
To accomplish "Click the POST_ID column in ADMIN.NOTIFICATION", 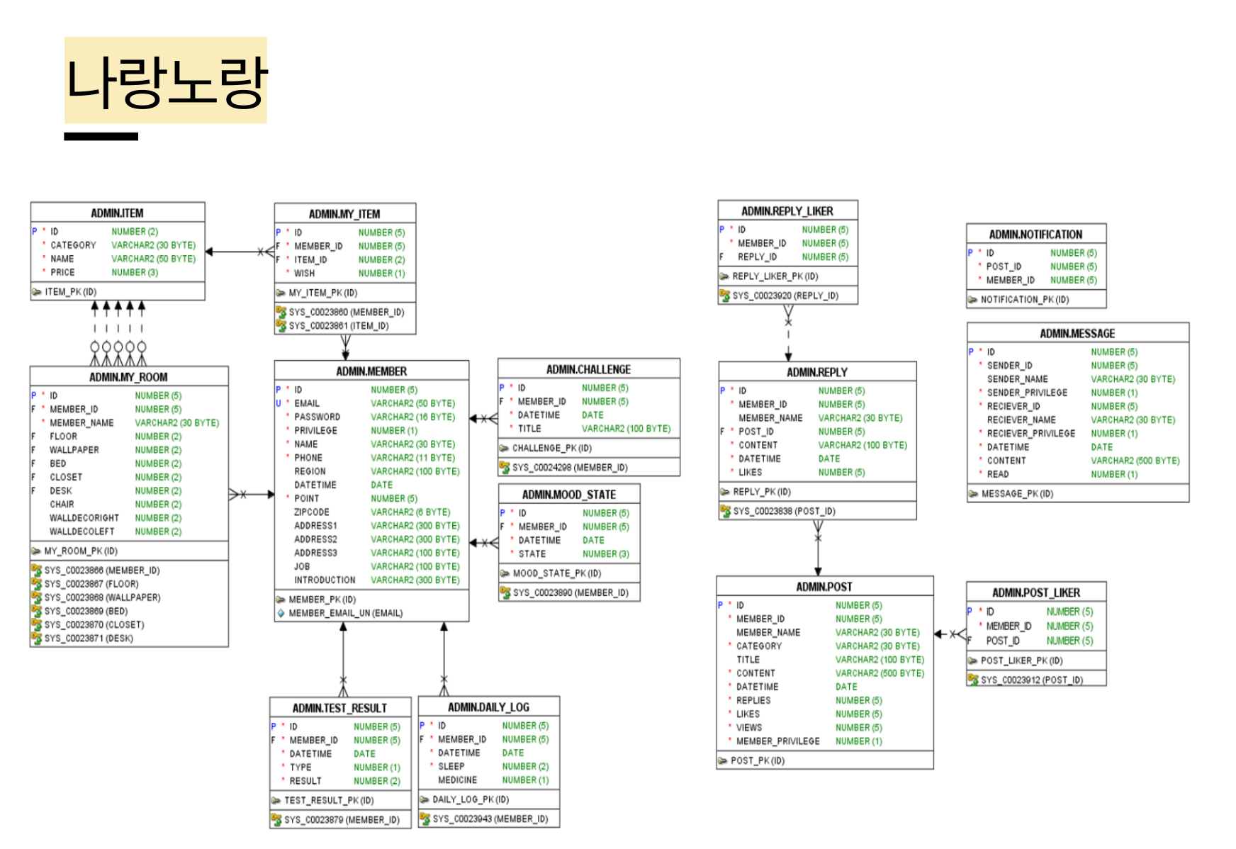I will pos(1036,266).
